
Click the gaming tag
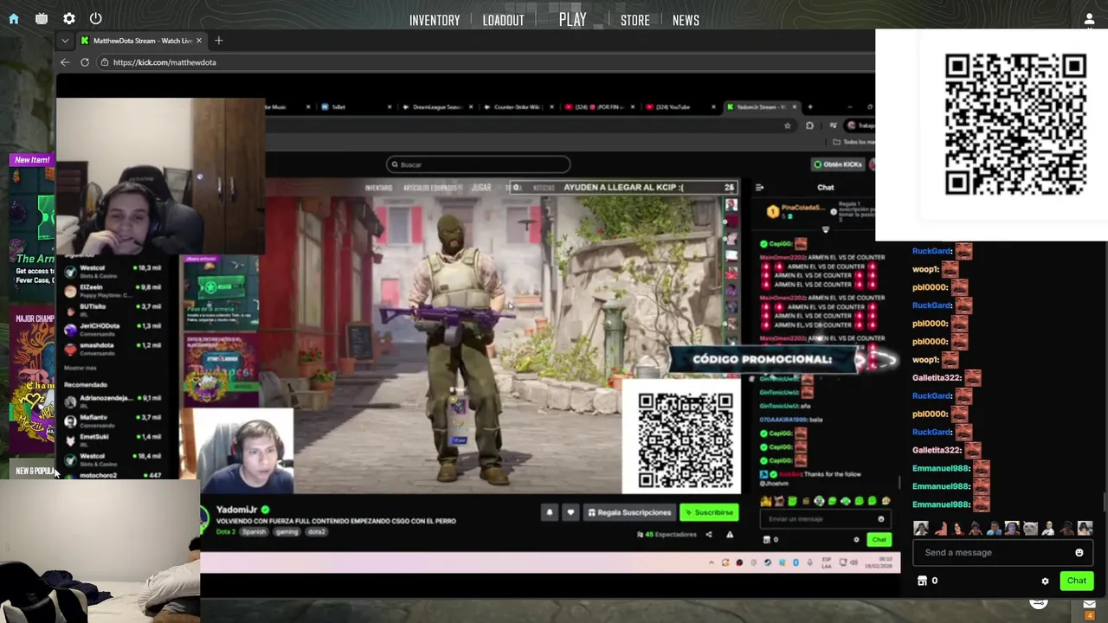[287, 531]
